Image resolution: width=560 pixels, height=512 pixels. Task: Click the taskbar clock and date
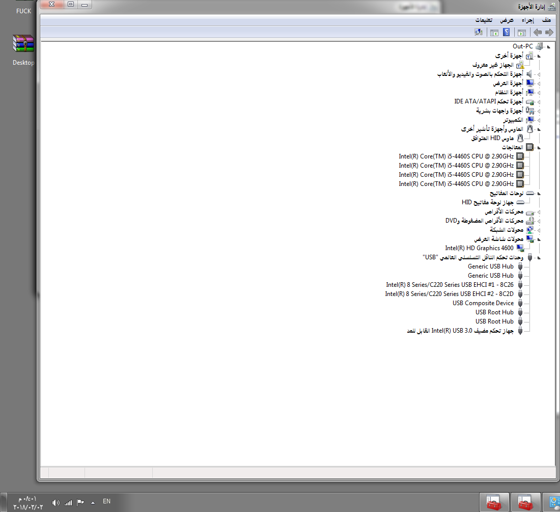(x=28, y=503)
